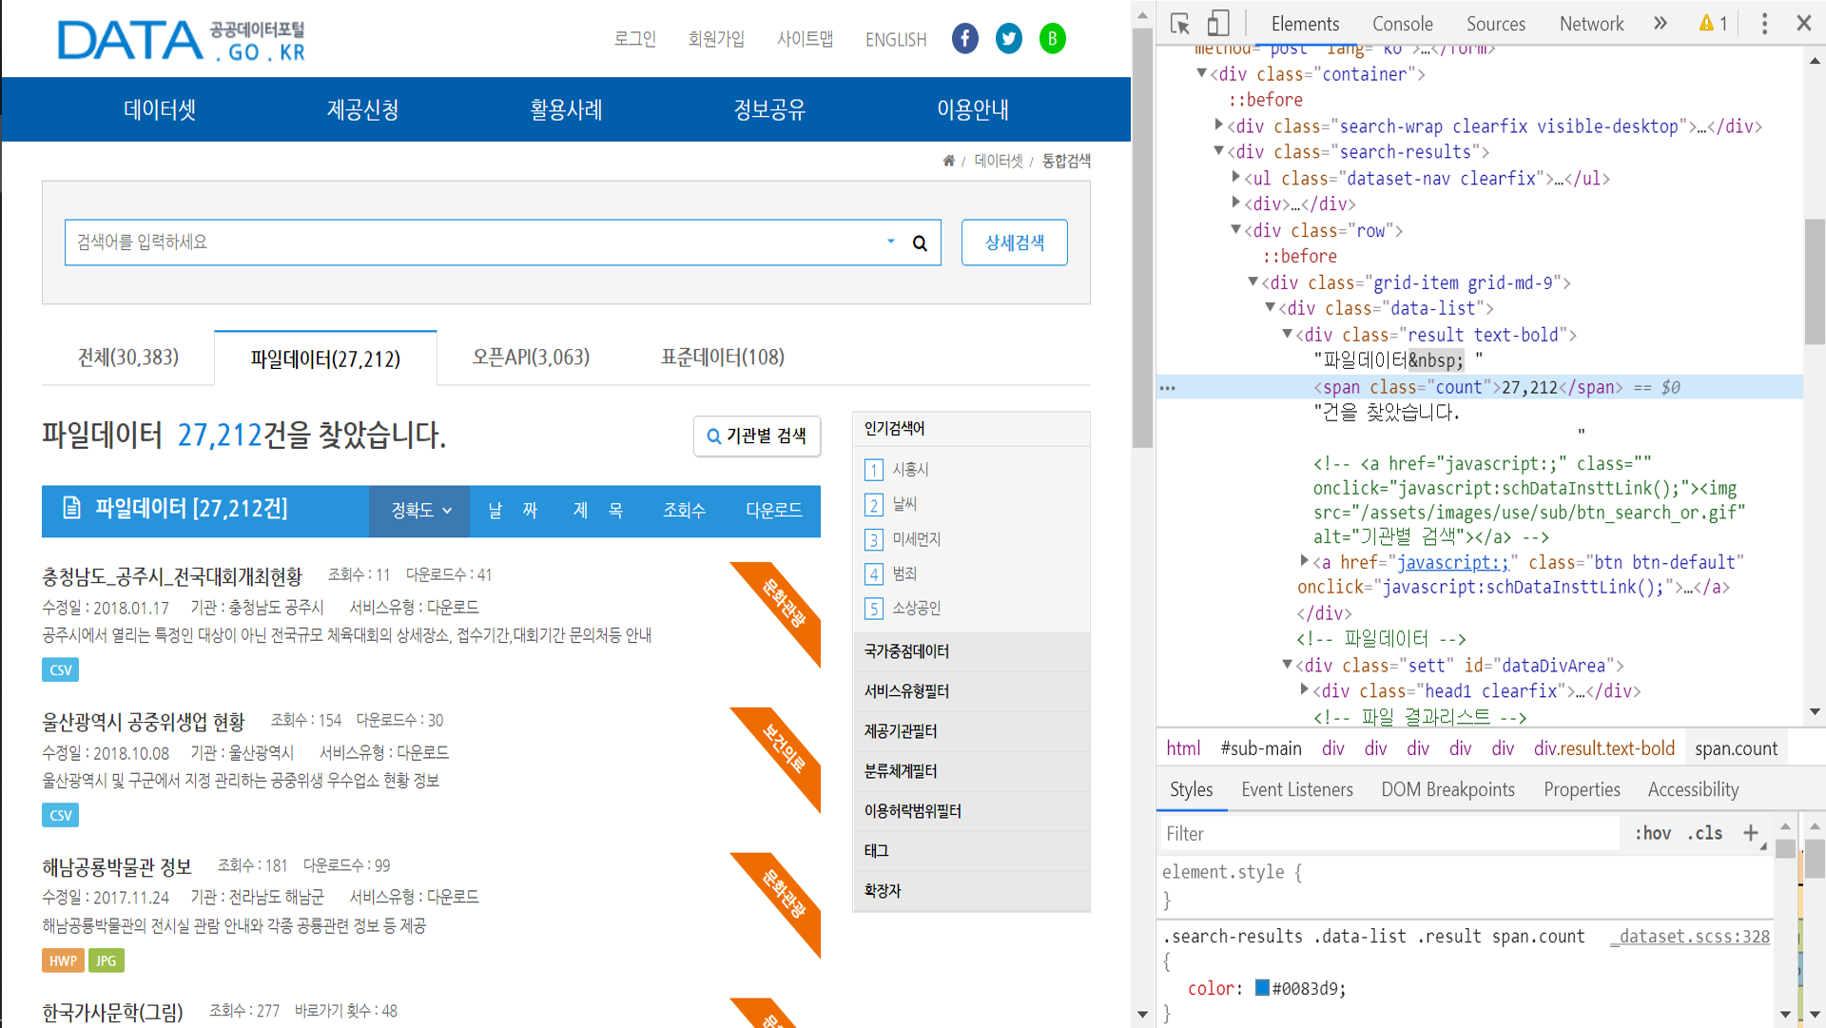Open the search box dropdown arrow

891,242
